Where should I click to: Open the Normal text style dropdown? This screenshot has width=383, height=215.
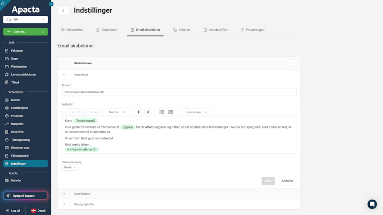tap(117, 112)
